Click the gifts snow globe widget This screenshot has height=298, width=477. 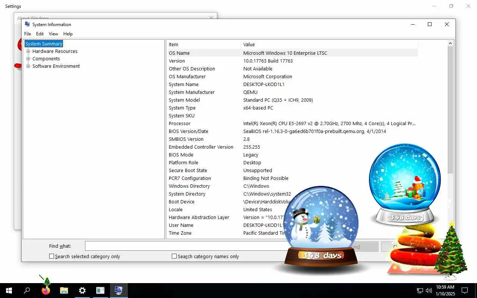click(x=405, y=184)
